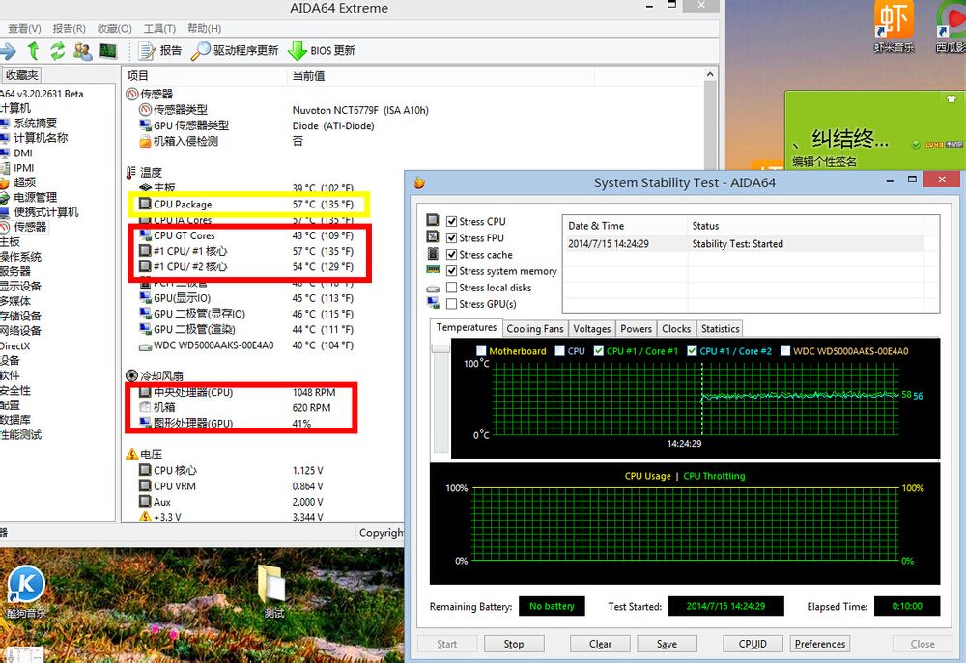Select 计算机名称 tree item
The image size is (966, 663).
click(x=41, y=138)
